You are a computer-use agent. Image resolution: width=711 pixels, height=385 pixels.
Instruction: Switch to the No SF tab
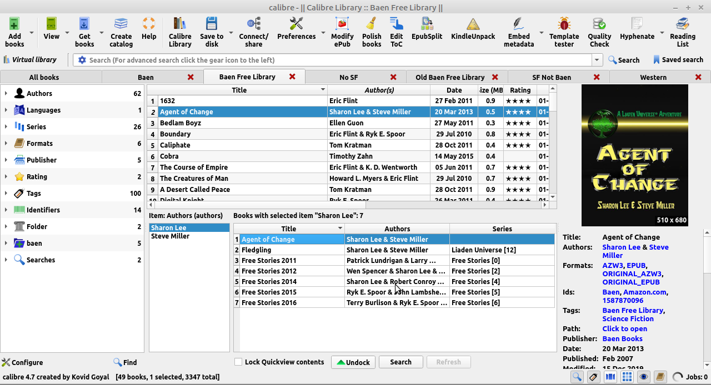coord(348,77)
